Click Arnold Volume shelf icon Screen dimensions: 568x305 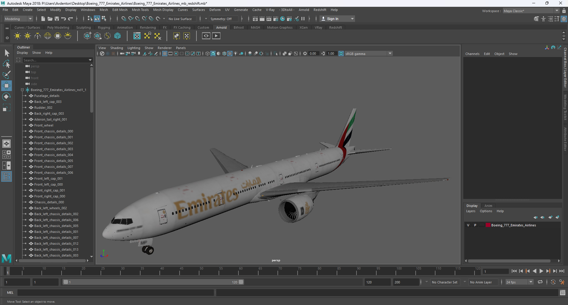pyautogui.click(x=117, y=36)
